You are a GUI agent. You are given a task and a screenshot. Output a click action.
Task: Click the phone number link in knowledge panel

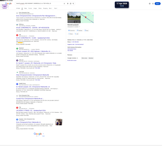75,42
